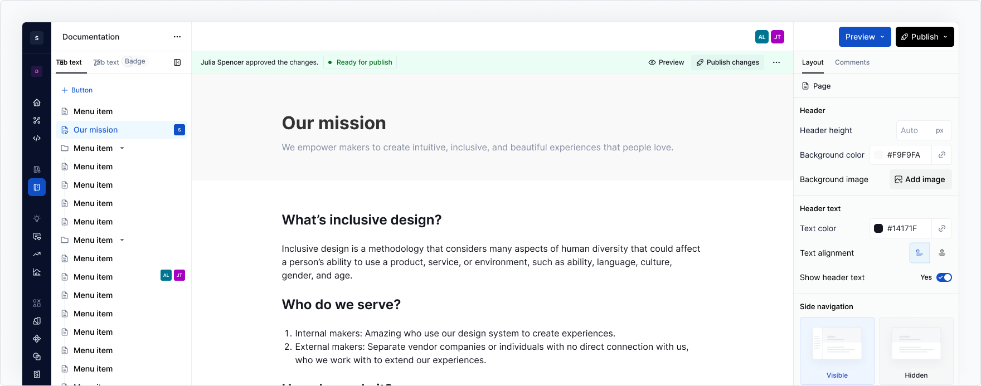
Task: Click the boxed S icon at sidebar bottom
Action: [x=37, y=374]
